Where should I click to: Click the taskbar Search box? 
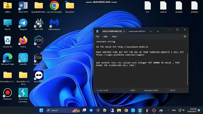(x=63, y=110)
